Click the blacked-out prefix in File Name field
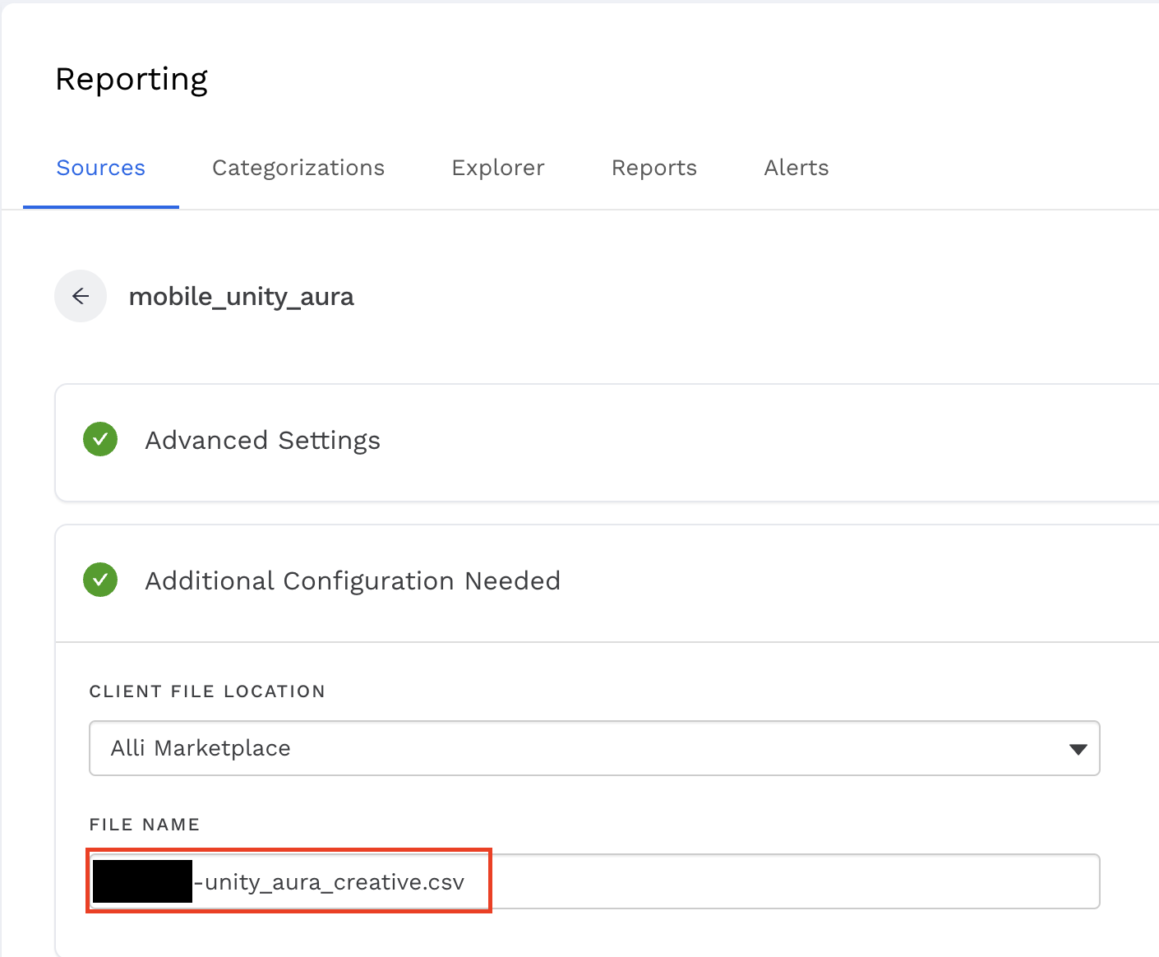Image resolution: width=1159 pixels, height=957 pixels. coord(142,881)
